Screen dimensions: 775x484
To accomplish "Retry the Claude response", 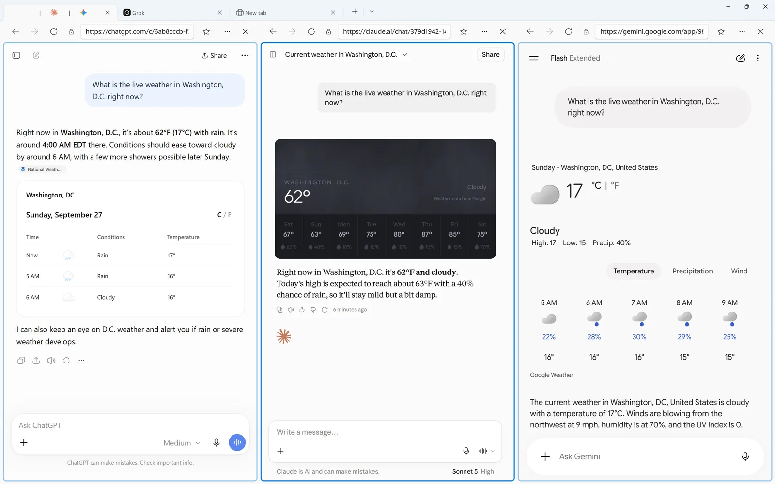I will coord(325,310).
